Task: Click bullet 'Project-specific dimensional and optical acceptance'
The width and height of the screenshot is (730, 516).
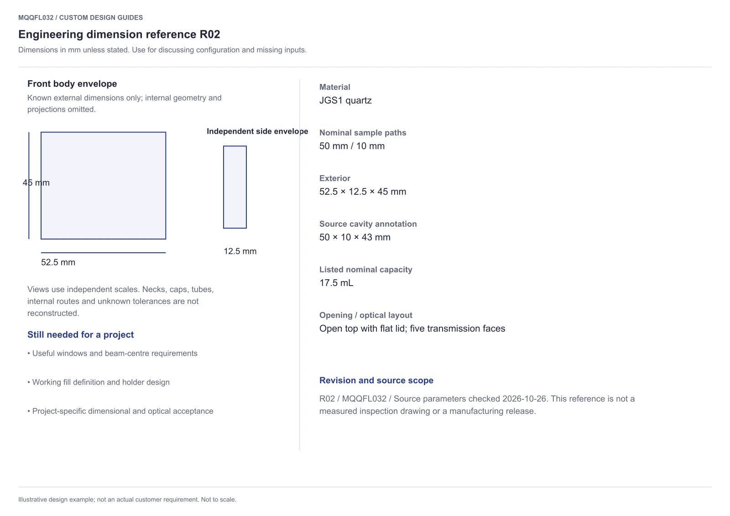Action: (x=120, y=411)
